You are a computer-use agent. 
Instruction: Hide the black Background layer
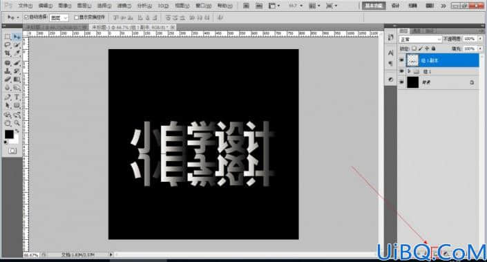pyautogui.click(x=401, y=82)
